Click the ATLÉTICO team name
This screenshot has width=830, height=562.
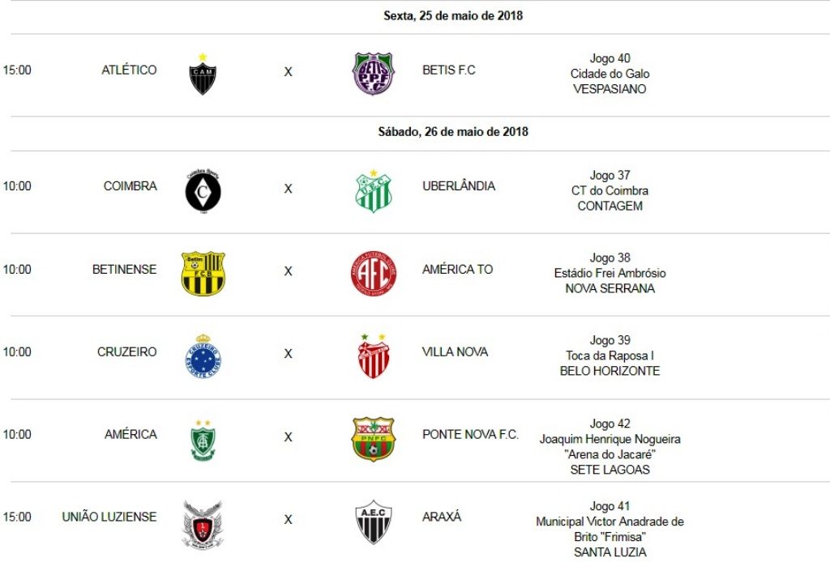click(x=129, y=70)
